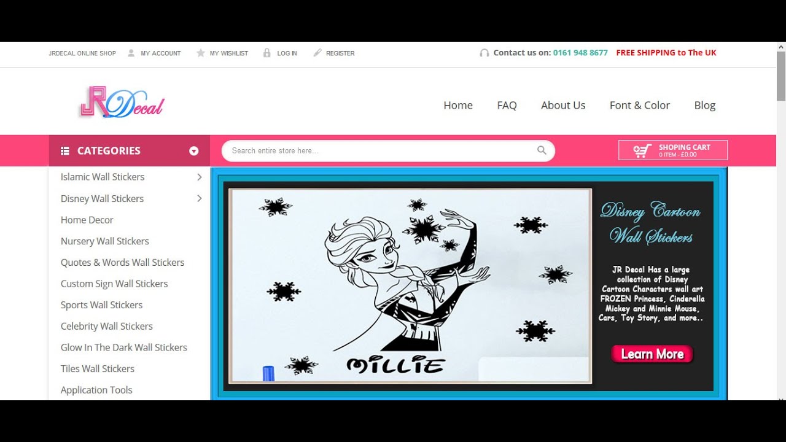
Task: Click the search magnifier icon
Action: pos(542,150)
